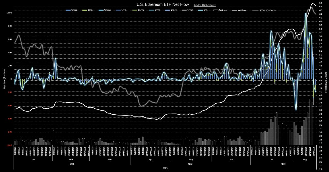Click the Mar month label
Viewport: 329px width, 172px height.
(110, 159)
